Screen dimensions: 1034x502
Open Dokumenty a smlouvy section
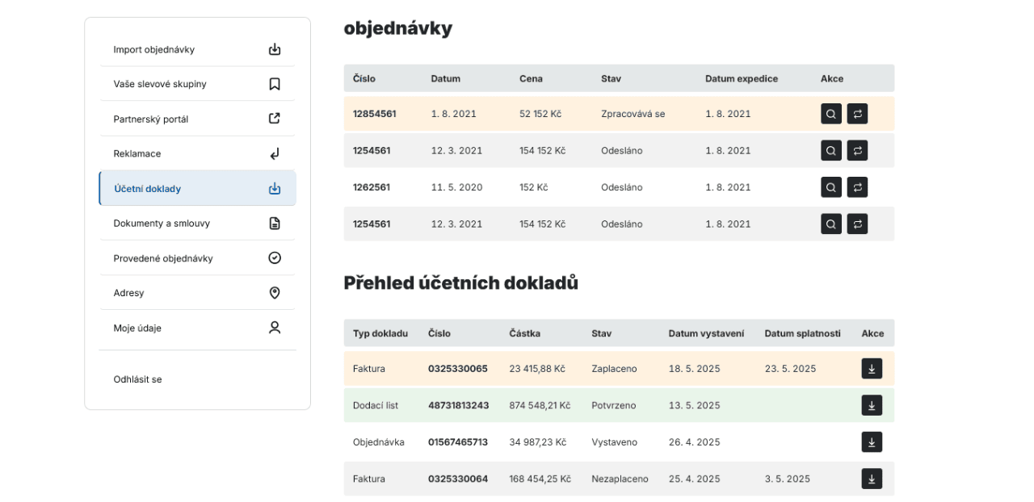point(197,224)
